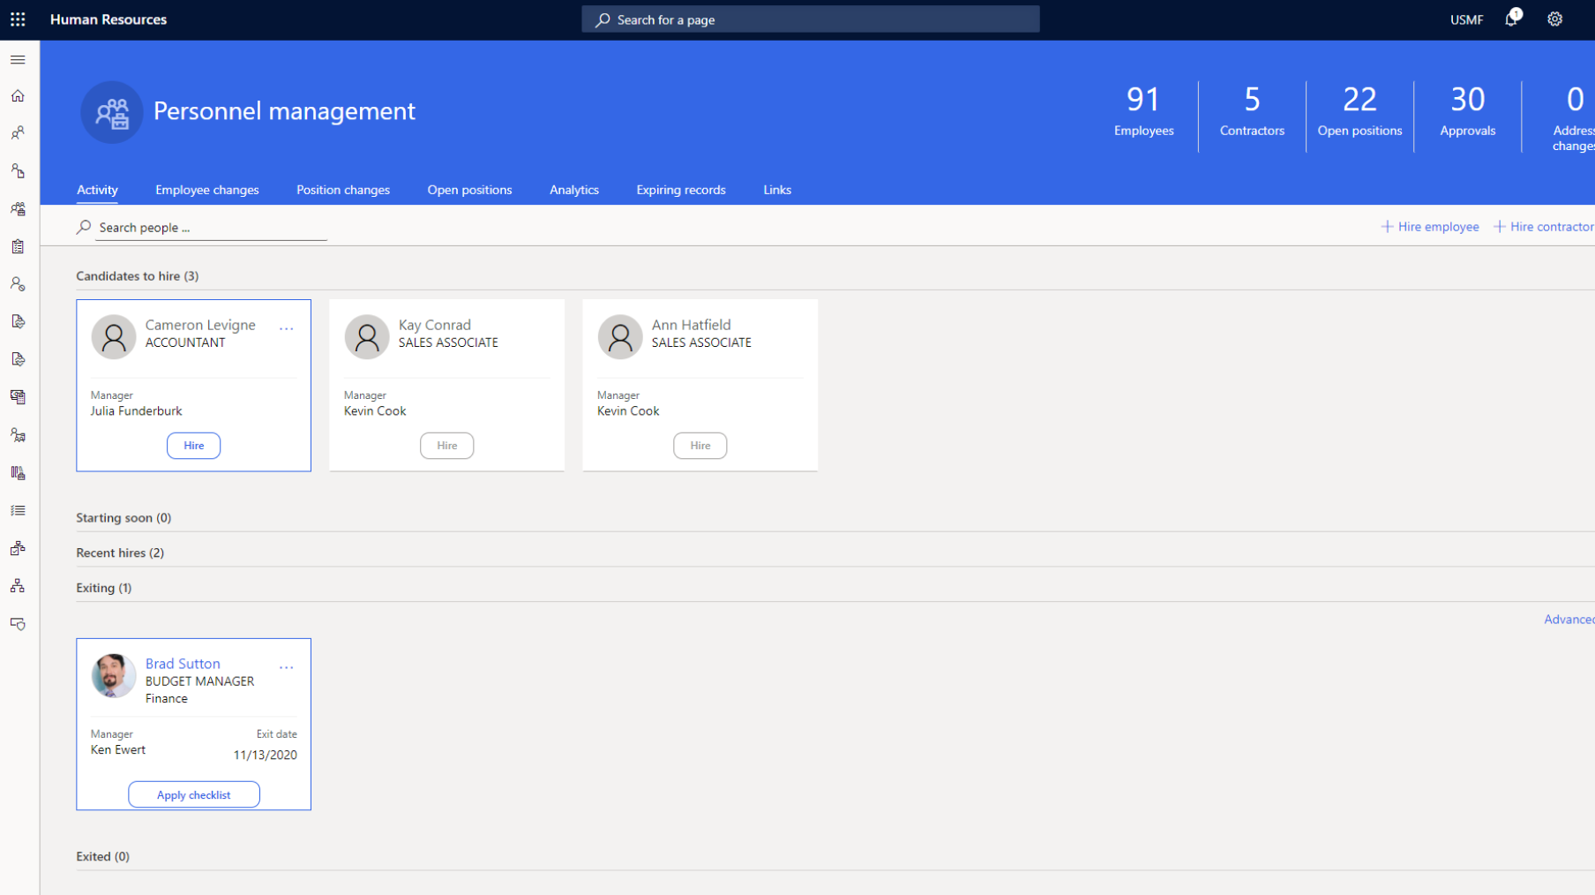Image resolution: width=1595 pixels, height=895 pixels.
Task: Switch to the Employee changes tab
Action: (207, 190)
